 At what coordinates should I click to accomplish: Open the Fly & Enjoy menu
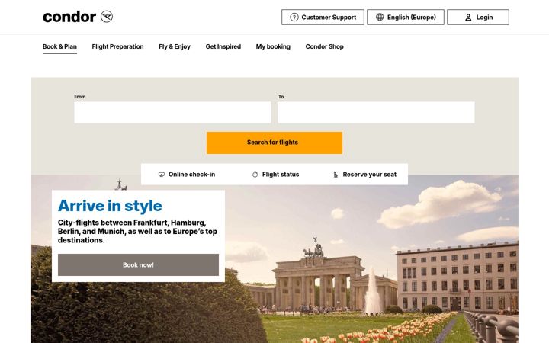175,46
